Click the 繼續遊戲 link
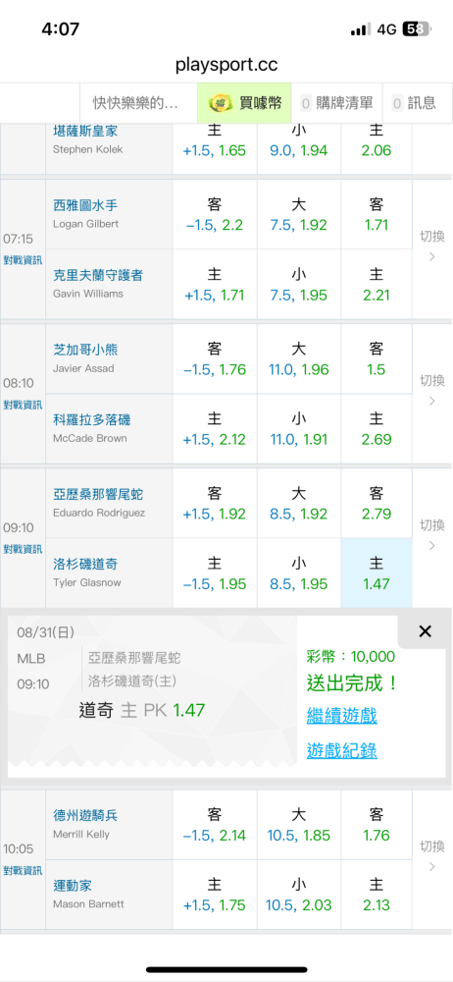 (341, 715)
